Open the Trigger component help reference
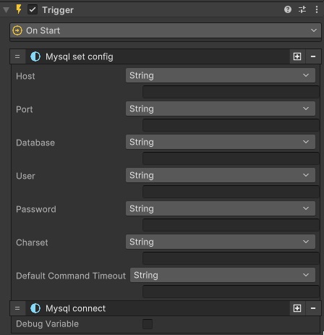This screenshot has width=324, height=335. pyautogui.click(x=288, y=9)
